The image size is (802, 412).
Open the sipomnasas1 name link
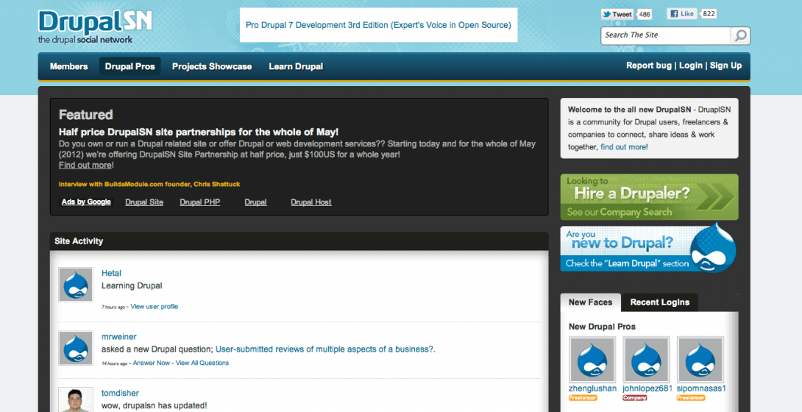tap(701, 388)
